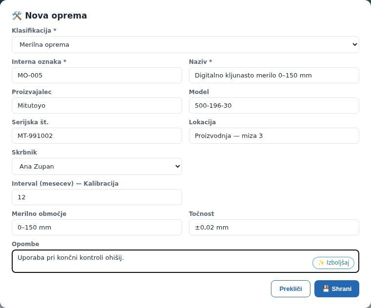
Task: Click the Izboljšaj improve button
Action: [x=333, y=263]
